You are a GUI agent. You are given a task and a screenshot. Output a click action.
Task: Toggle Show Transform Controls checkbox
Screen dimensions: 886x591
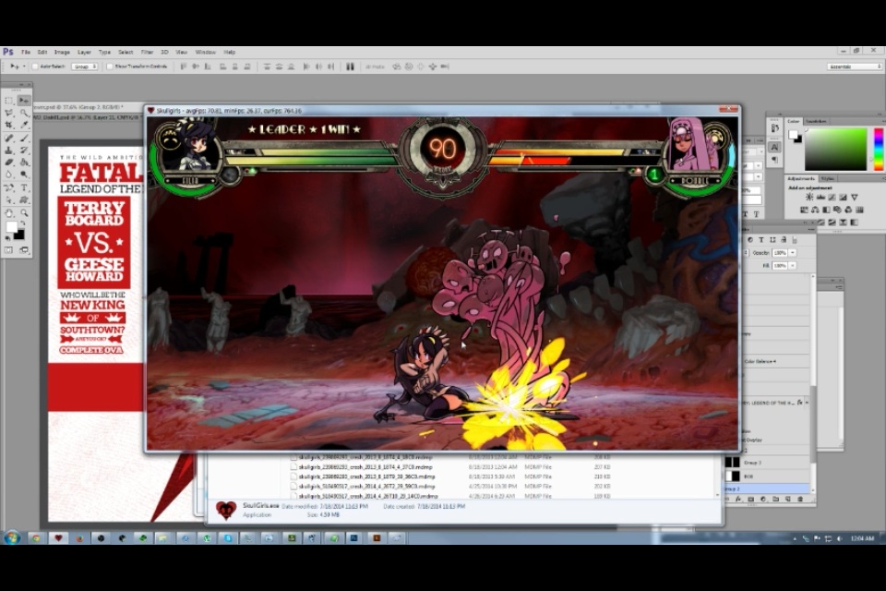point(109,66)
